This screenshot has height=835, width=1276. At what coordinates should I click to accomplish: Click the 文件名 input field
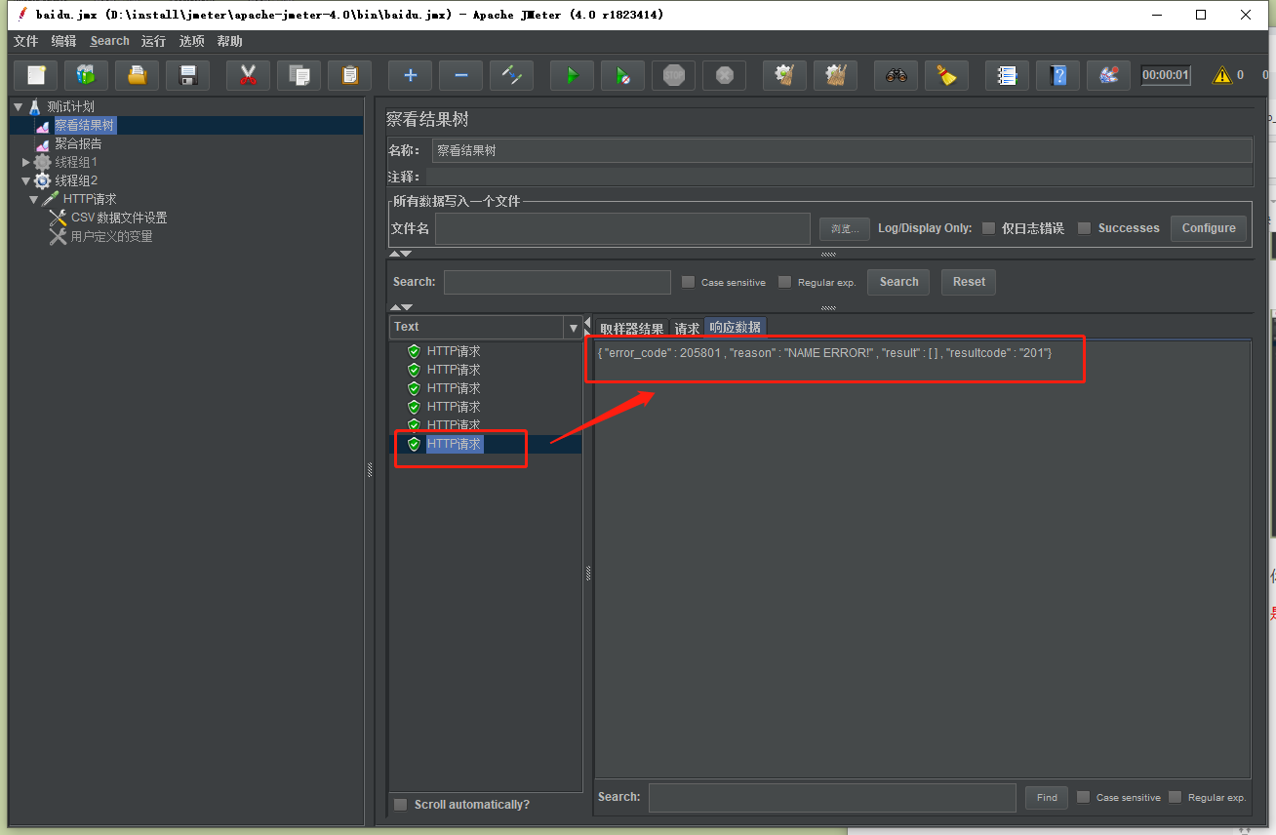click(x=622, y=228)
